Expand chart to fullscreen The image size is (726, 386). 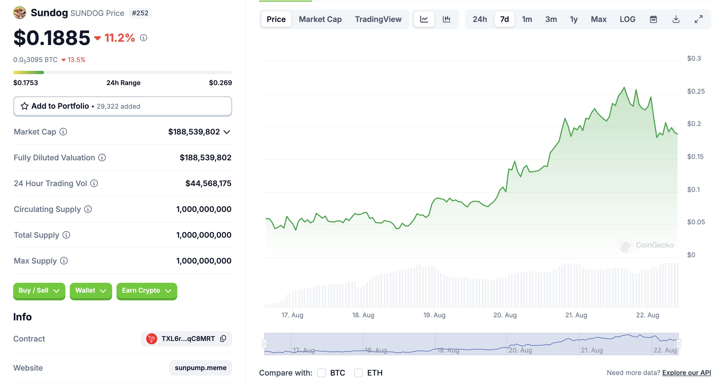[x=698, y=19]
